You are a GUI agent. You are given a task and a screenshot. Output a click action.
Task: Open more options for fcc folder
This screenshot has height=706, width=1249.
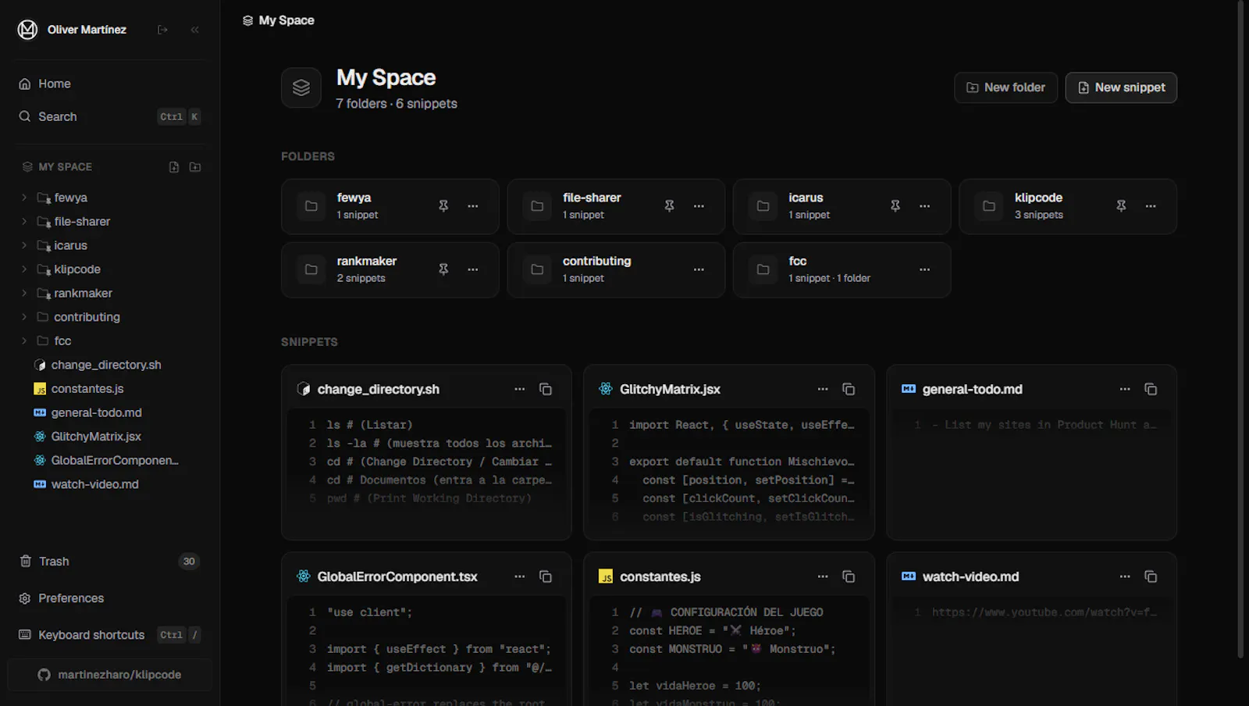coord(925,269)
